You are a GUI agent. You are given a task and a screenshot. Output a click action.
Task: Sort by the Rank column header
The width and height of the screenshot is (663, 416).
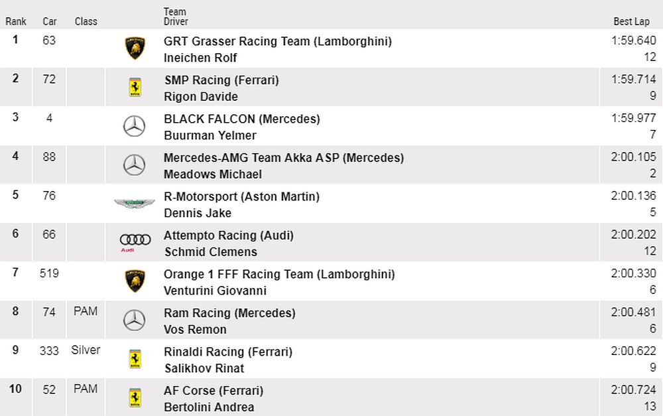point(16,21)
